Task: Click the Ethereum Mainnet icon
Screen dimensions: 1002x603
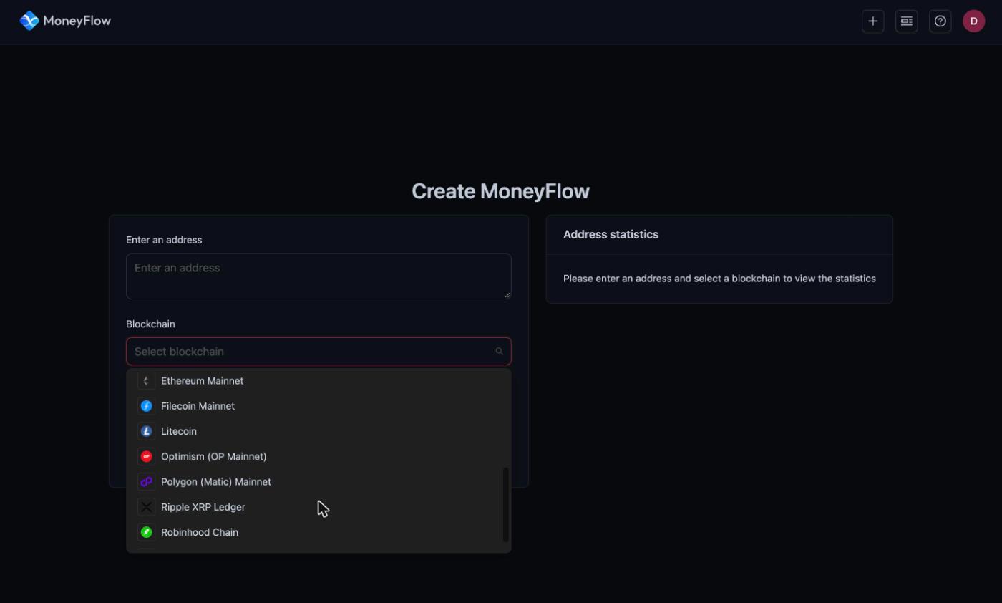Action: 146,381
